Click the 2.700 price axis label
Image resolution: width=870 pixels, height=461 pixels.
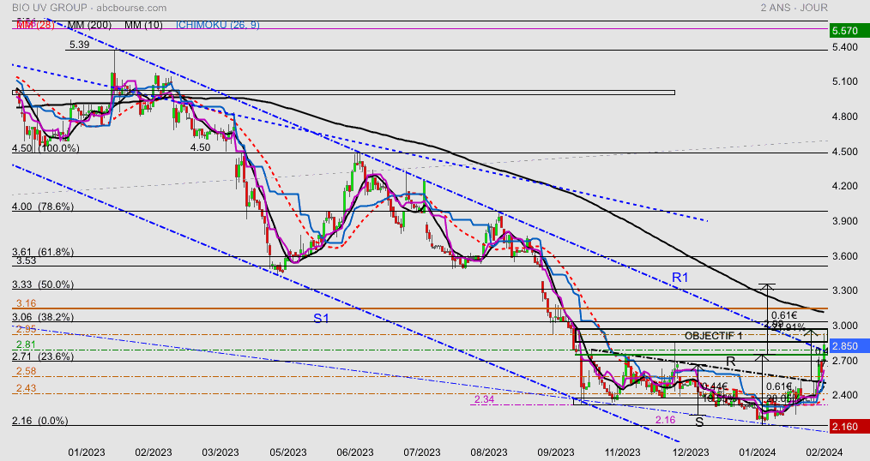[x=844, y=361]
